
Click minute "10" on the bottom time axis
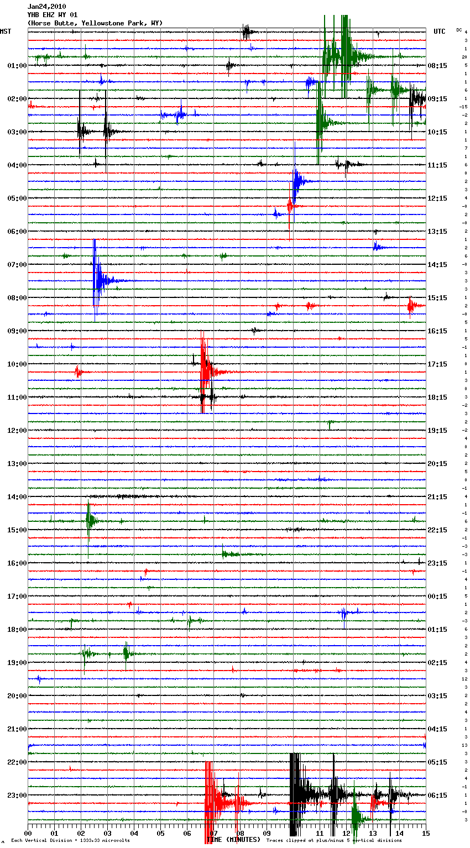293,833
